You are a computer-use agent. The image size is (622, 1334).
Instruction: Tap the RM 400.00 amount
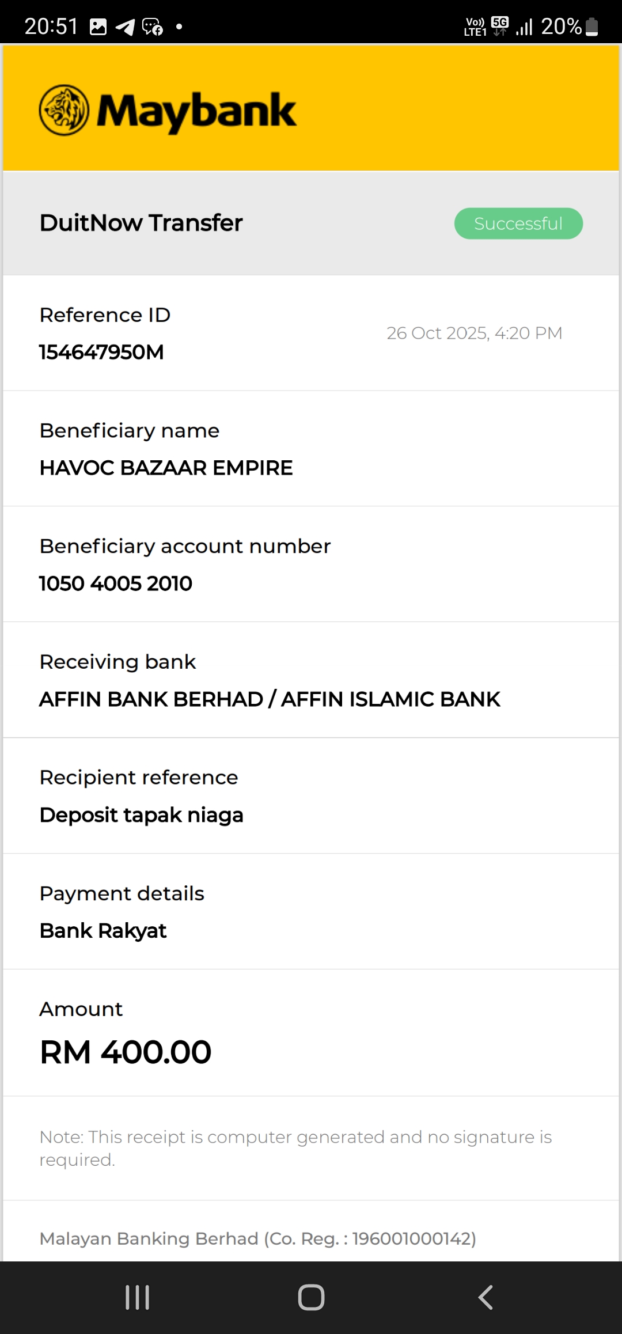(x=126, y=1052)
